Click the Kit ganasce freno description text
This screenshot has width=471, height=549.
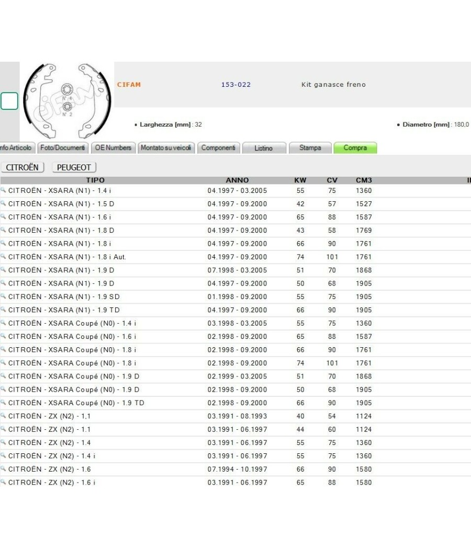coord(333,85)
